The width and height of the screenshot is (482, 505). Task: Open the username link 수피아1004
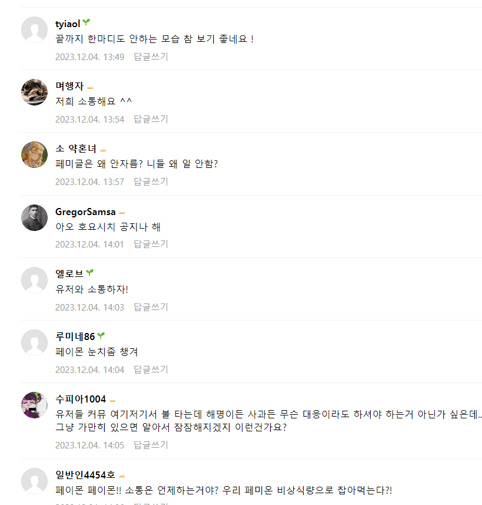point(81,400)
